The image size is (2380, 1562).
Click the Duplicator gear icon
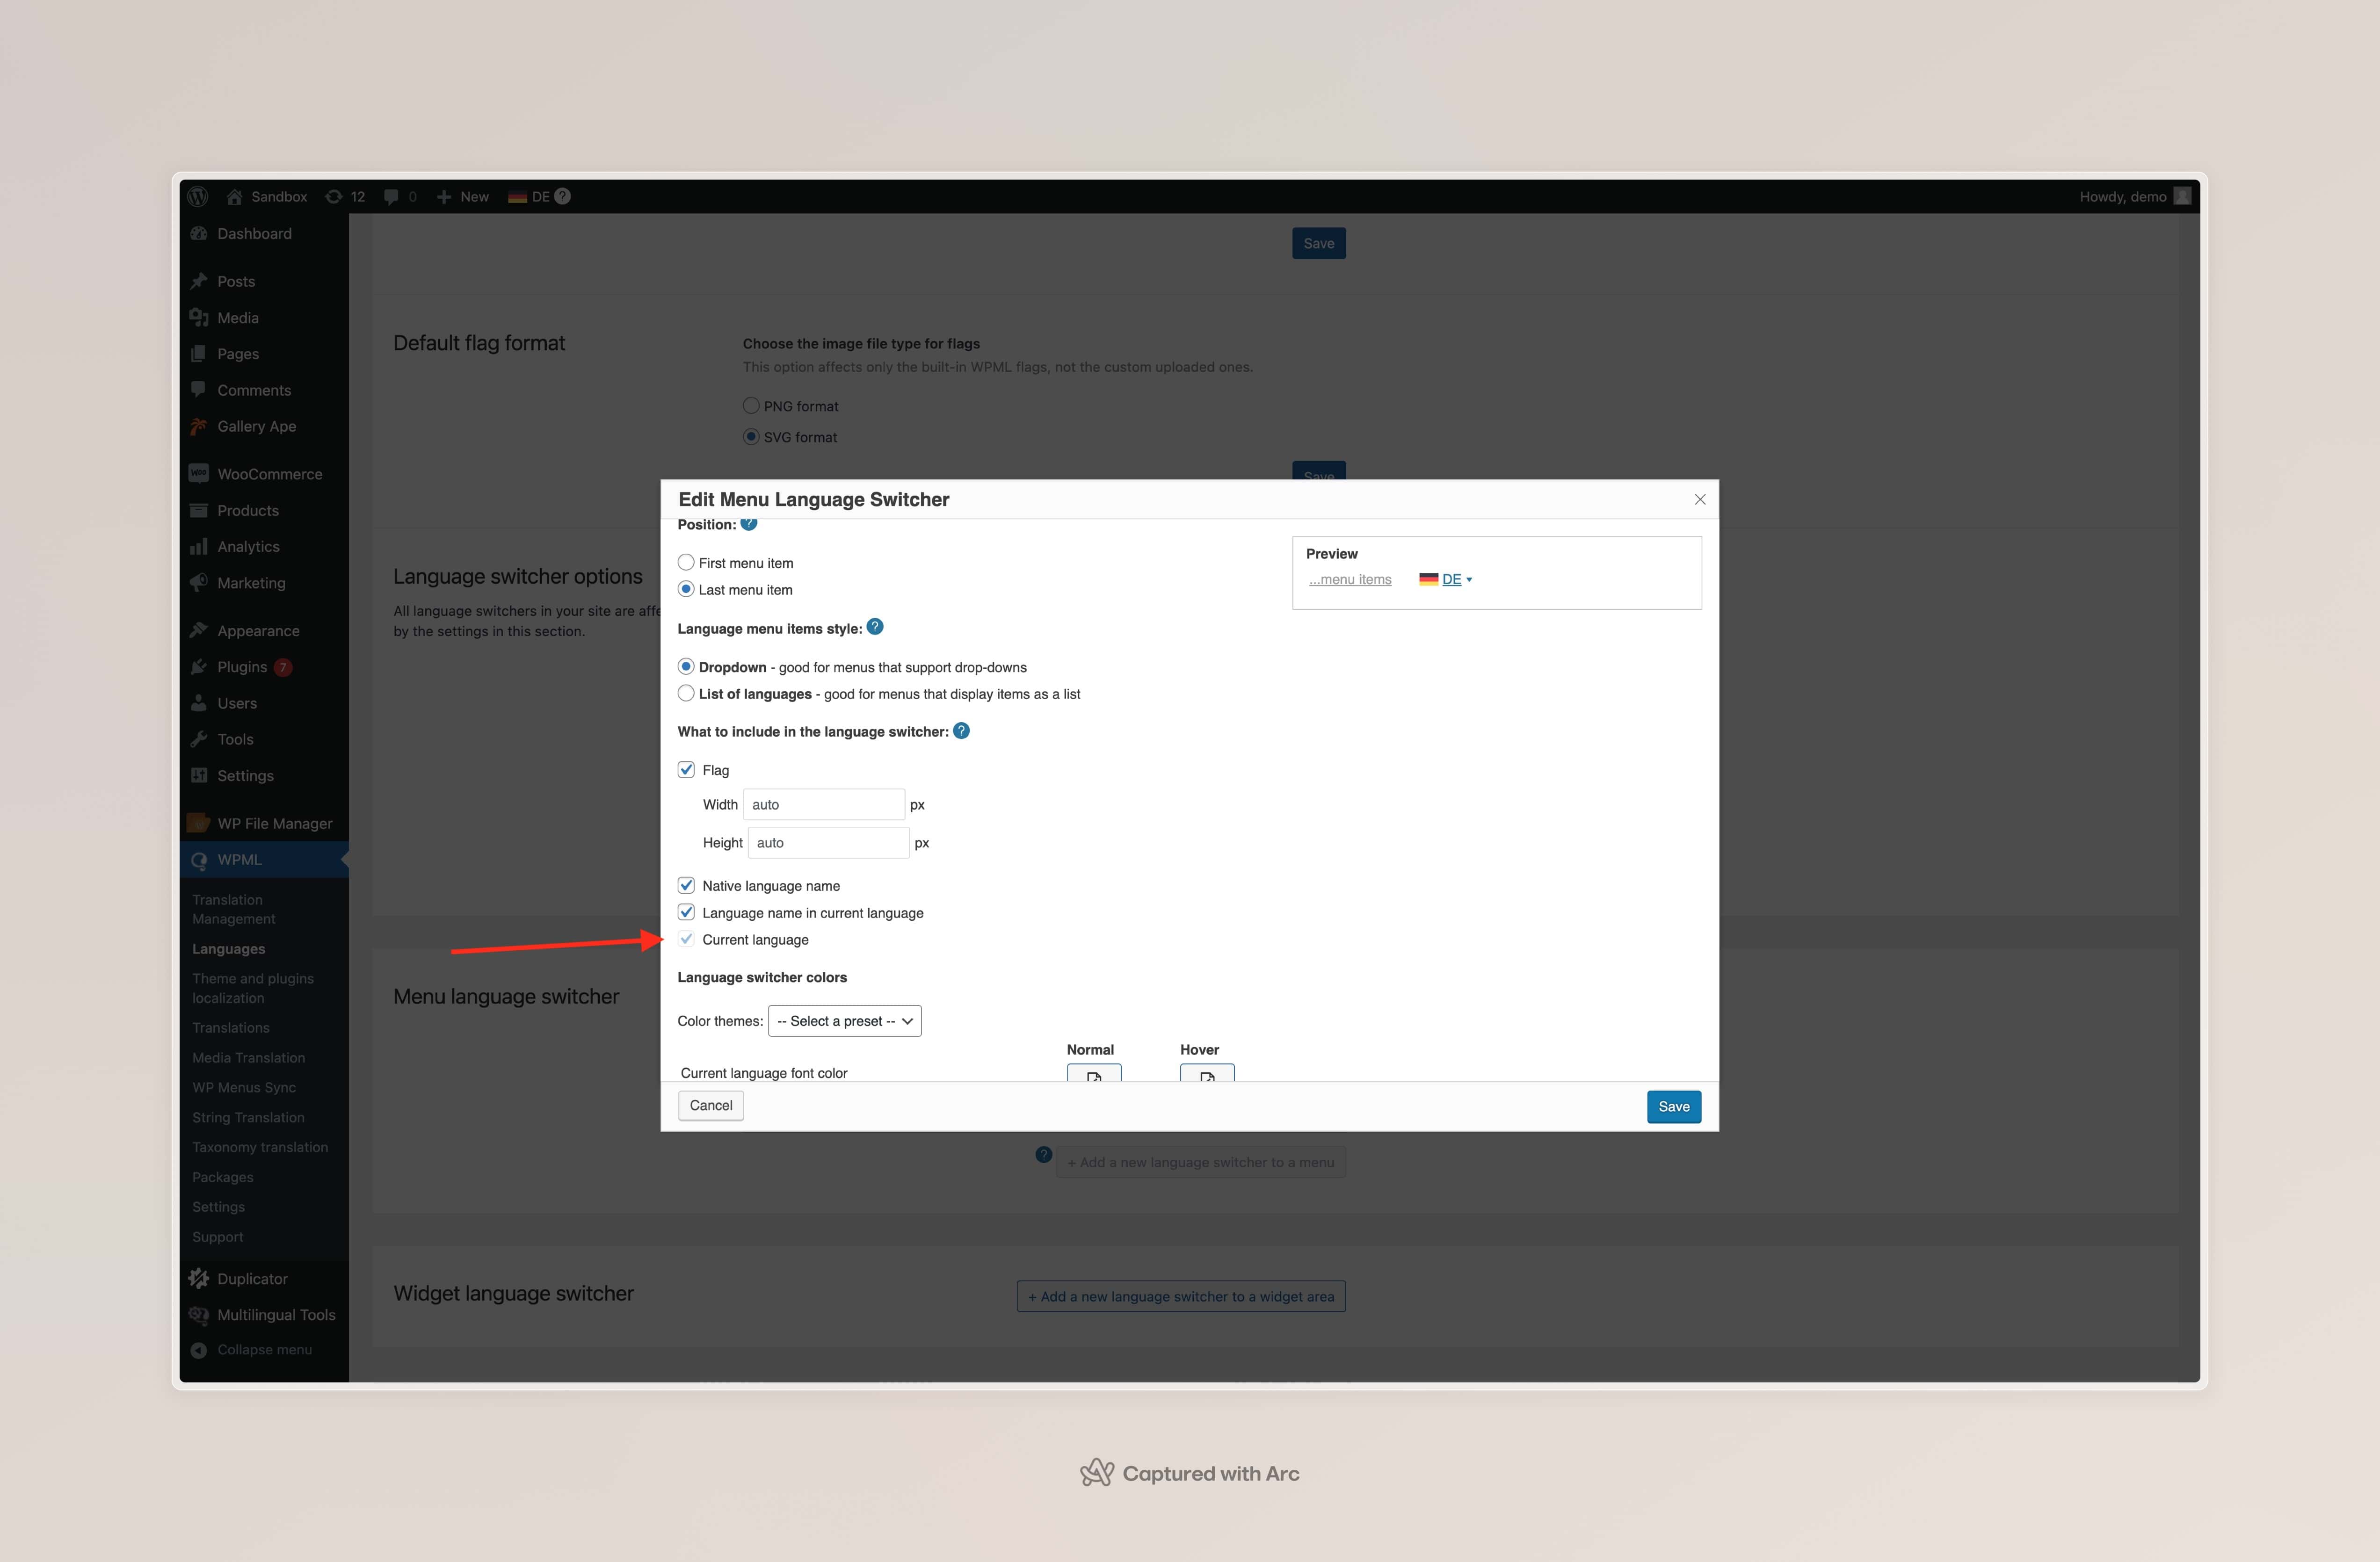[x=198, y=1278]
